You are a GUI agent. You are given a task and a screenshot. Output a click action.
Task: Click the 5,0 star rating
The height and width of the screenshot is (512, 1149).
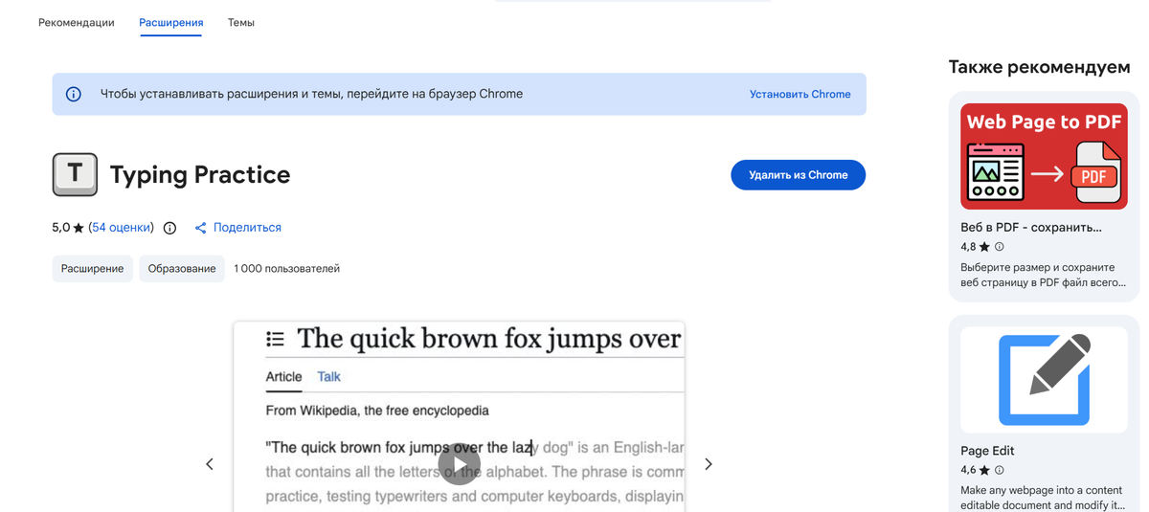(68, 228)
